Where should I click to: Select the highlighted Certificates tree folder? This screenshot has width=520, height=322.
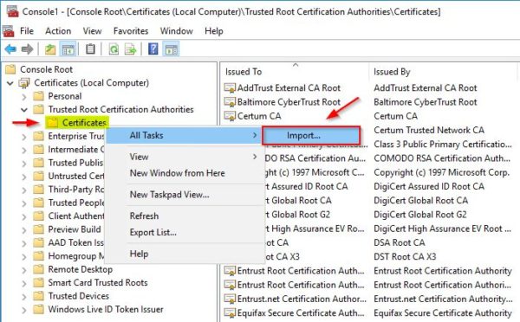(x=77, y=123)
